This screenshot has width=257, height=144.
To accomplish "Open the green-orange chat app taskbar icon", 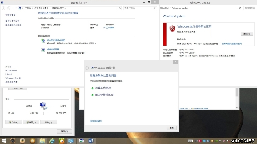I will (x=61, y=141).
